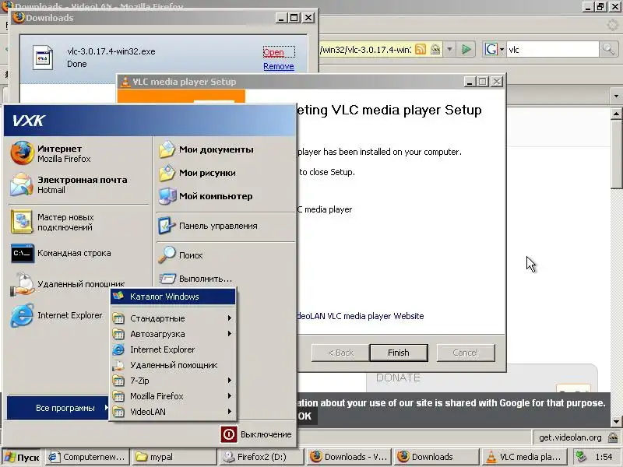623x467 pixels.
Task: Open address bar history dropdown arrow
Action: (x=449, y=49)
